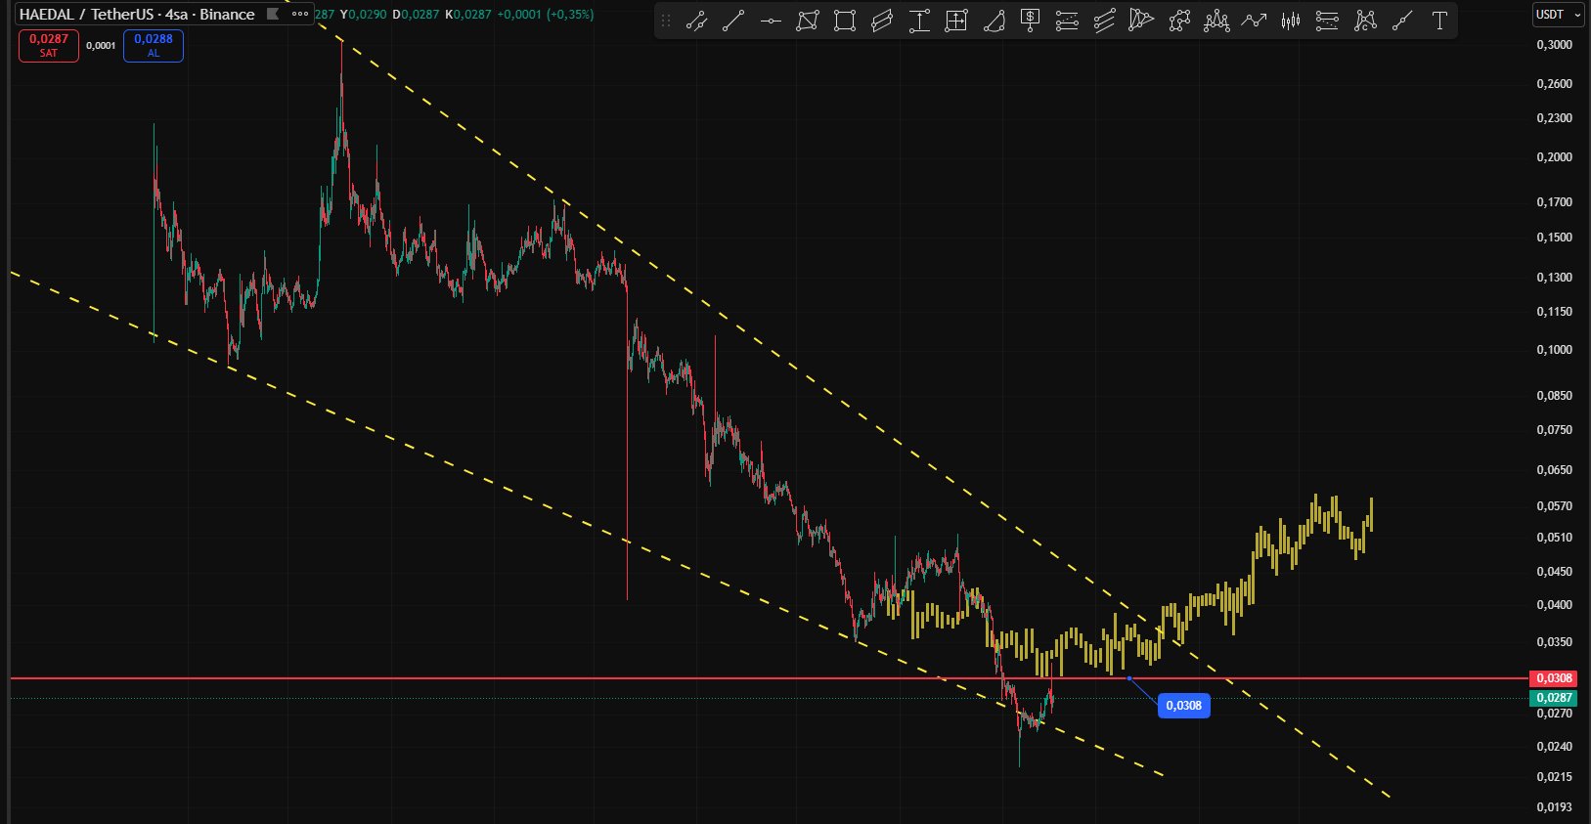Click the 0,1150 price axis label
The image size is (1591, 824).
[x=1555, y=312]
